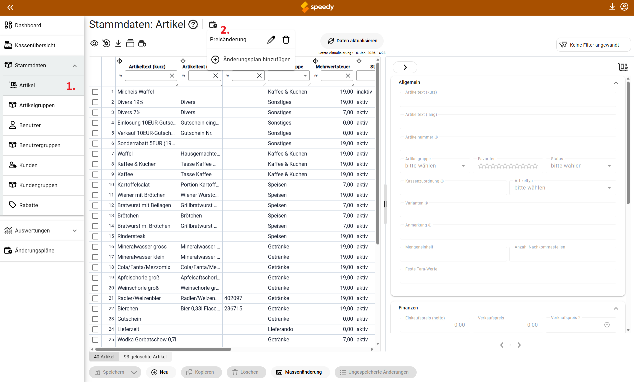The image size is (634, 382).
Task: Click the calendar change-plan icon beside title
Action: pyautogui.click(x=213, y=24)
